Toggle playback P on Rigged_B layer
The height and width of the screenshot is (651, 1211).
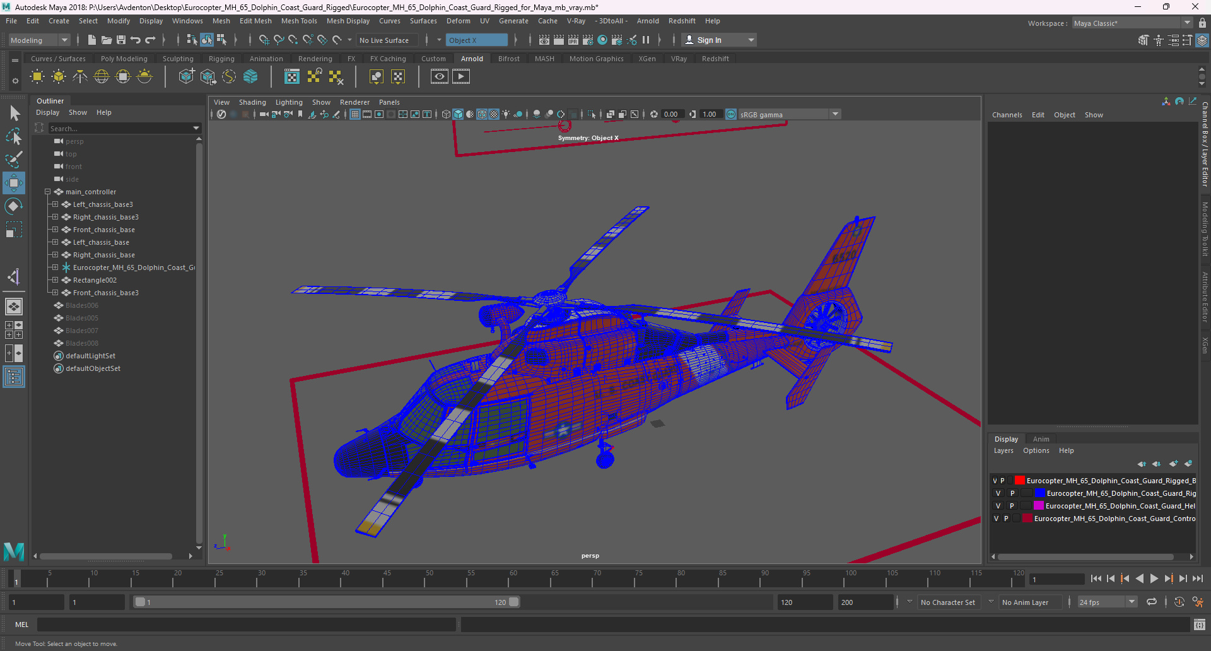click(x=1002, y=481)
